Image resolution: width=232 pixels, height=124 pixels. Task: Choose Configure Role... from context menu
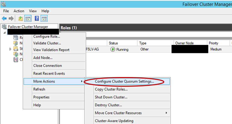click(54, 37)
